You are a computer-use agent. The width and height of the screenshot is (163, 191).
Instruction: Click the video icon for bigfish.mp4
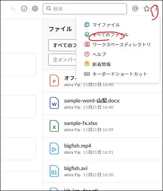54,148
